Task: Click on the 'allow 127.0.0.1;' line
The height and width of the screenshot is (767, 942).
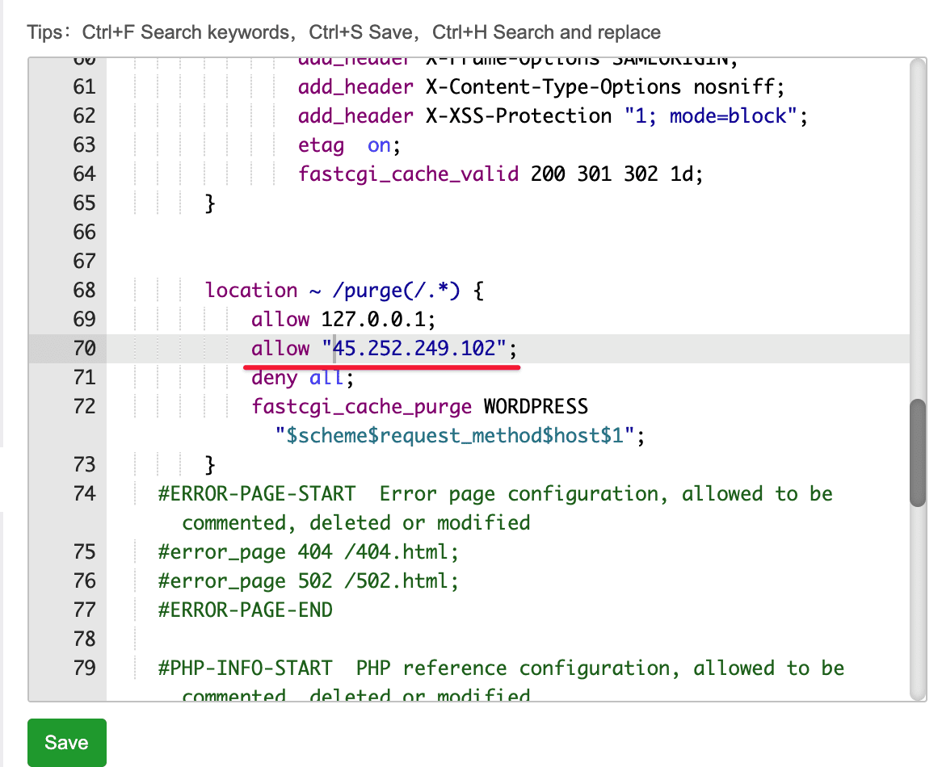Action: click(343, 320)
